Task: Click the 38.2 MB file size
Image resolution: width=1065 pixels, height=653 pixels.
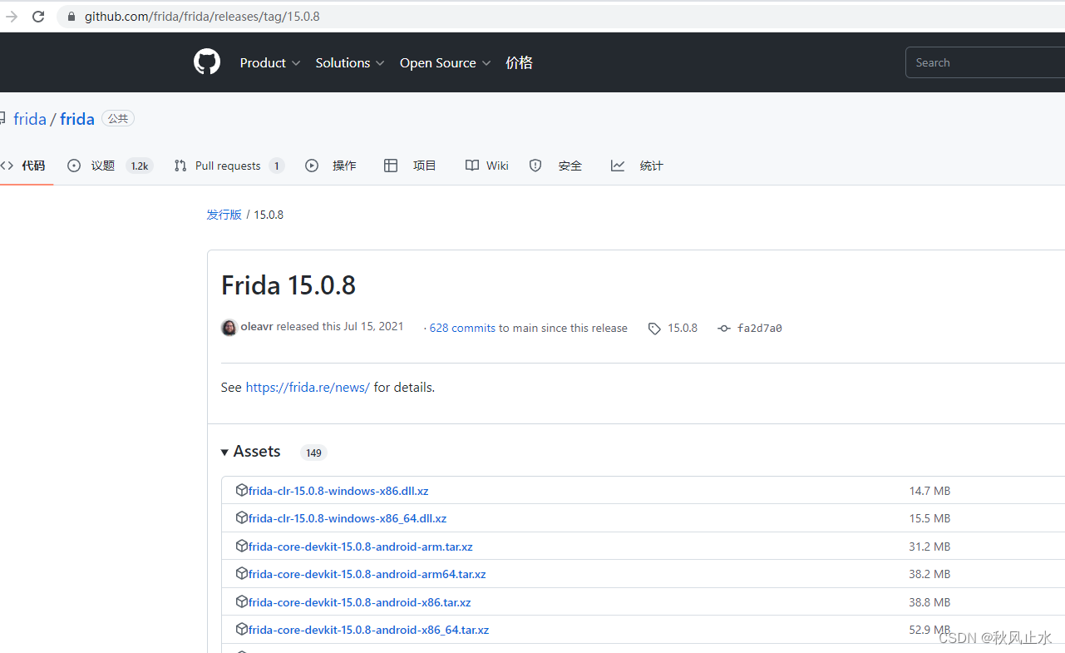Action: [929, 574]
